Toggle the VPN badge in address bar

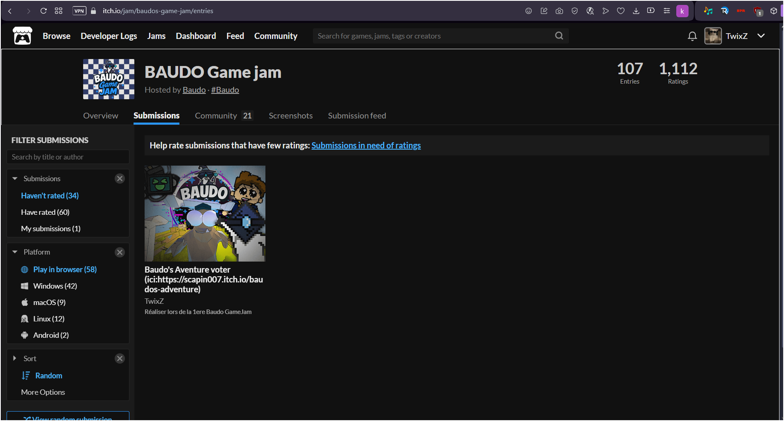(79, 11)
